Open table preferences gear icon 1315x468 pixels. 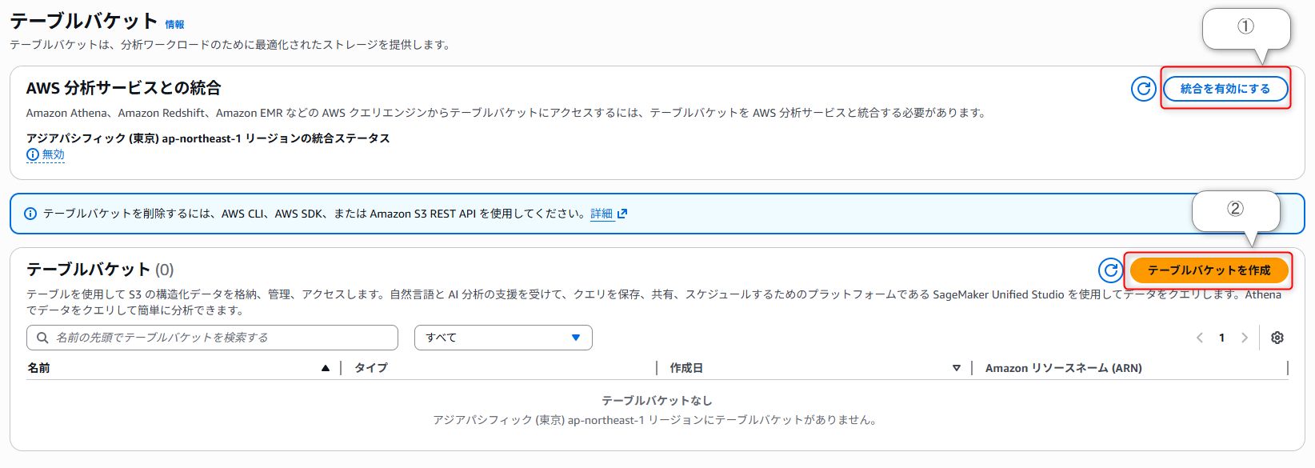[x=1277, y=338]
